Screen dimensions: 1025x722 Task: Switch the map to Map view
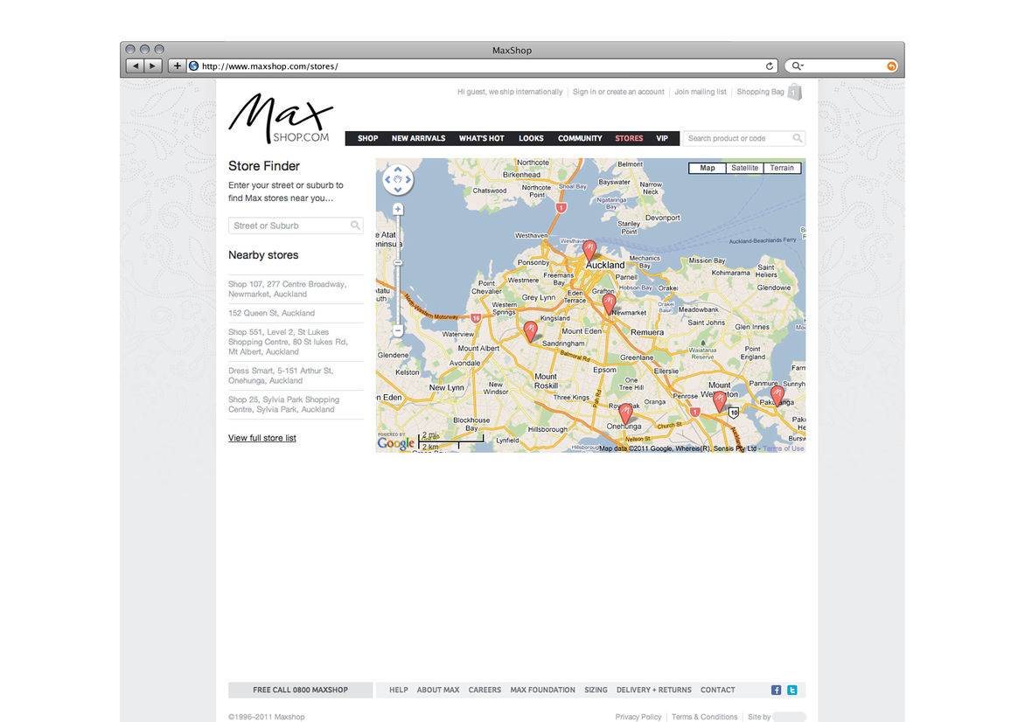point(708,168)
